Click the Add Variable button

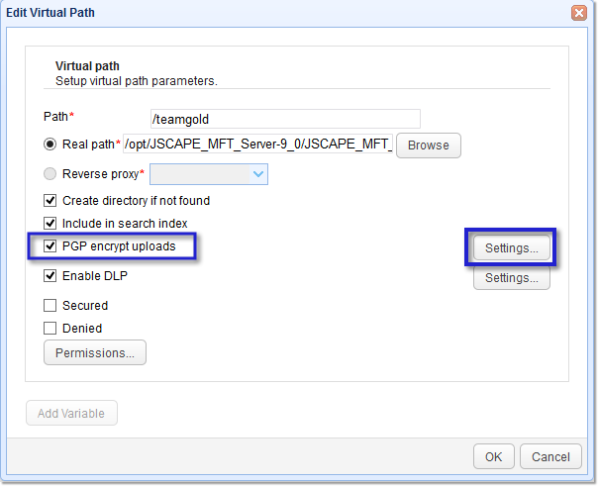(71, 413)
